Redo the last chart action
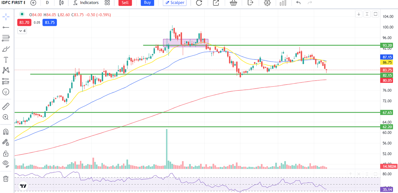 [310, 3]
